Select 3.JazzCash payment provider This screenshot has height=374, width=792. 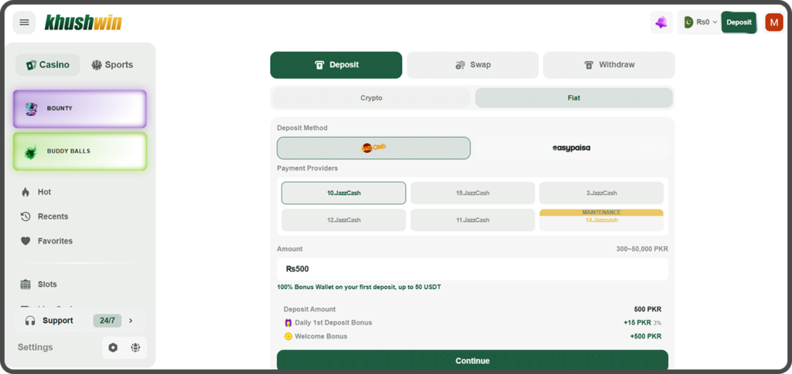point(602,193)
